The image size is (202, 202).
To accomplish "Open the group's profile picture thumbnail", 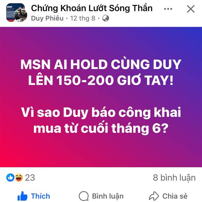I will pyautogui.click(x=16, y=12).
